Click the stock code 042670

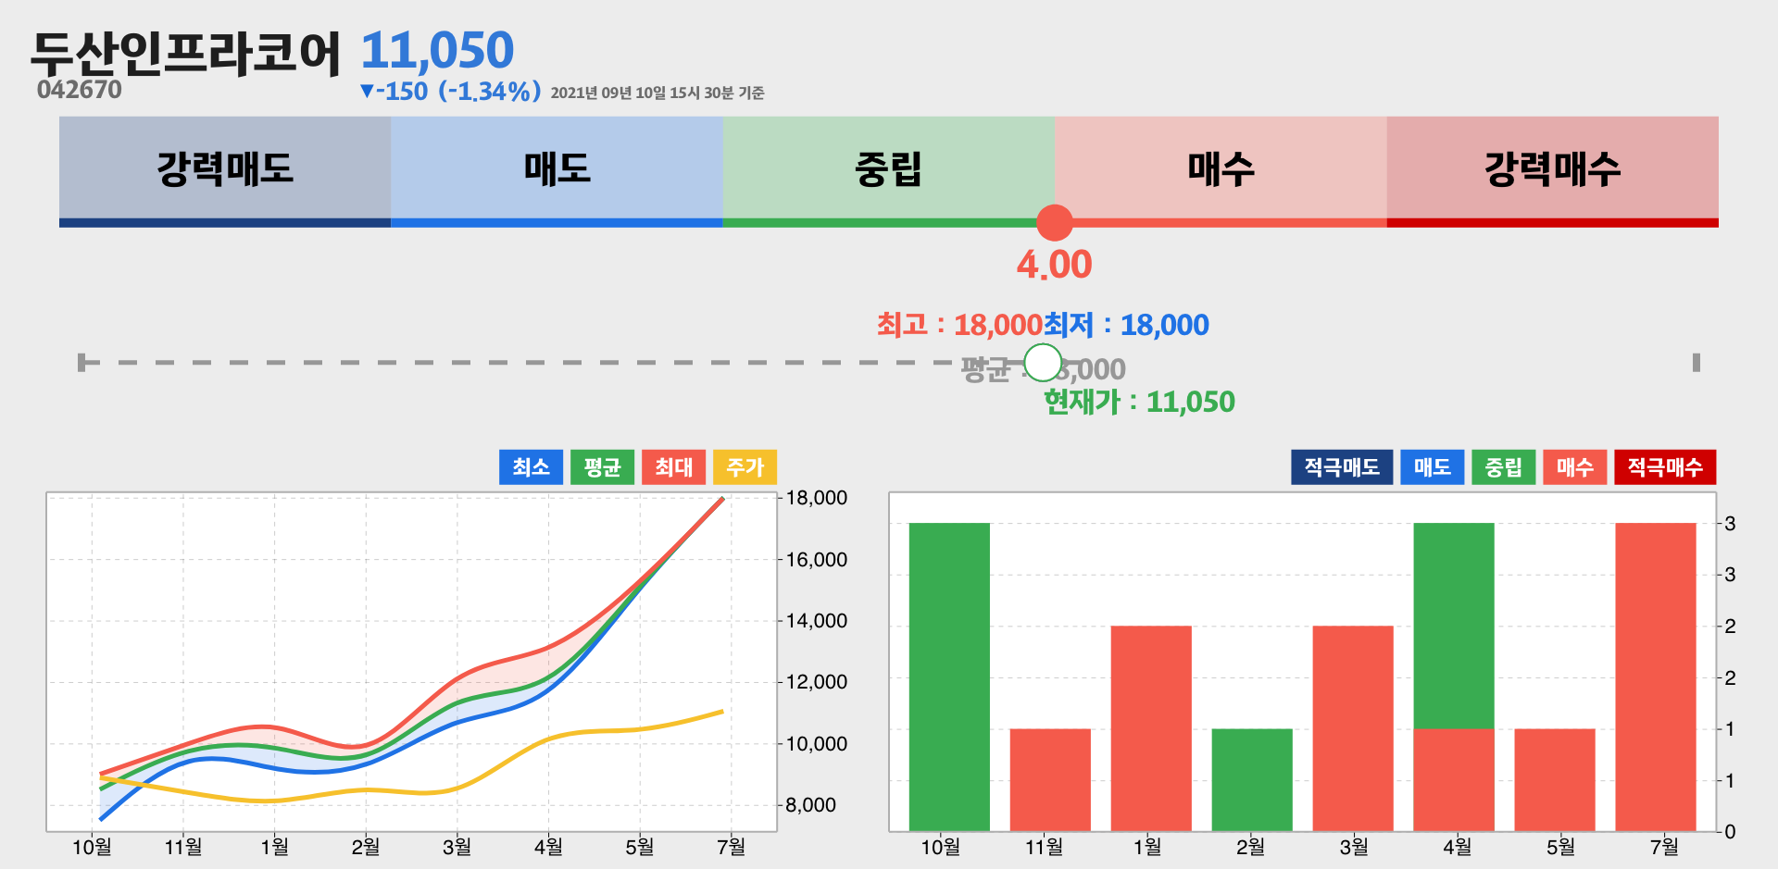[79, 90]
